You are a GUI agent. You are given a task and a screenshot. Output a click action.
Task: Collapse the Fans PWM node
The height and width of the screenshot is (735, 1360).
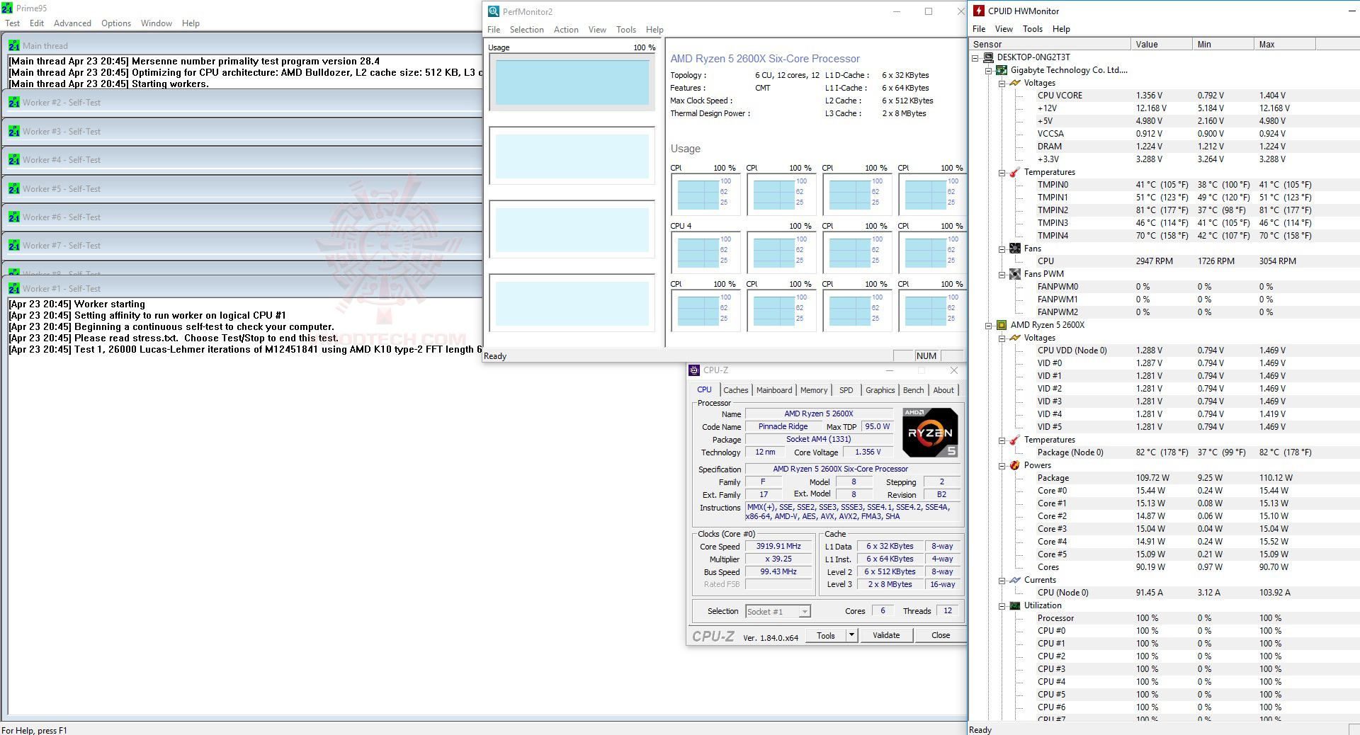coord(1002,274)
